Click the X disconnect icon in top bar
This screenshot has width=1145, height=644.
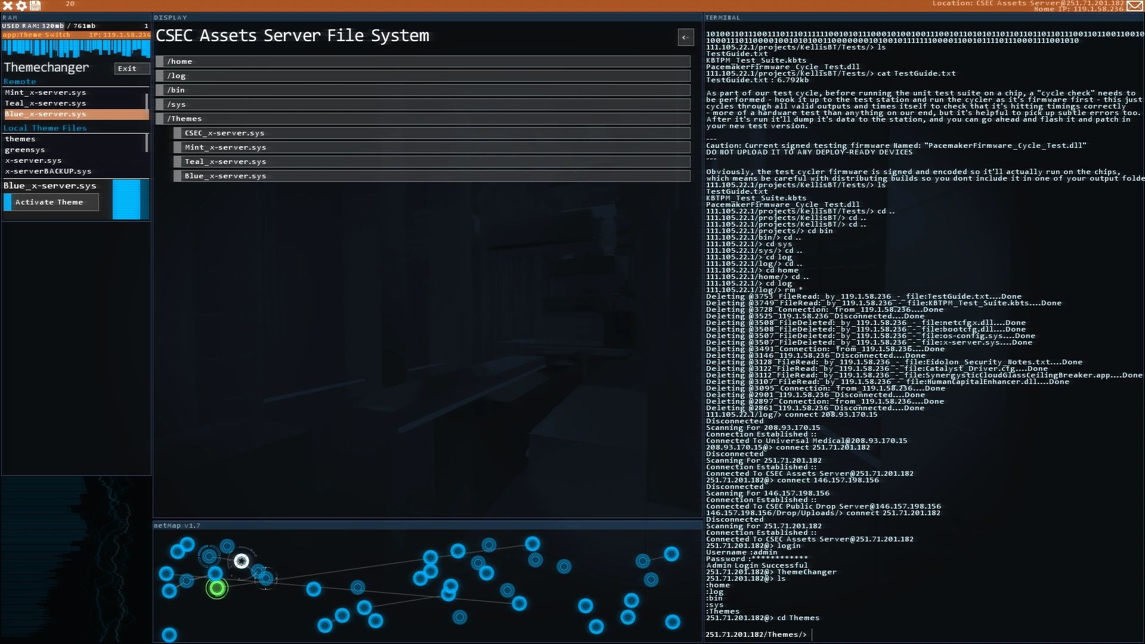click(x=8, y=5)
